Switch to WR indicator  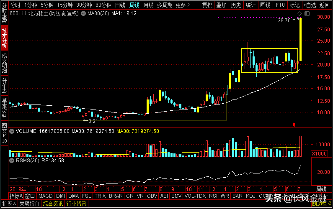[x=225, y=196]
